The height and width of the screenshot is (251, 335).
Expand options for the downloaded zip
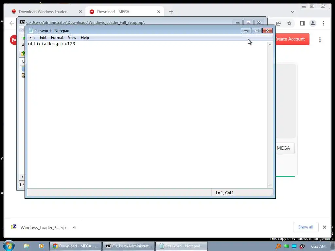[x=74, y=227]
